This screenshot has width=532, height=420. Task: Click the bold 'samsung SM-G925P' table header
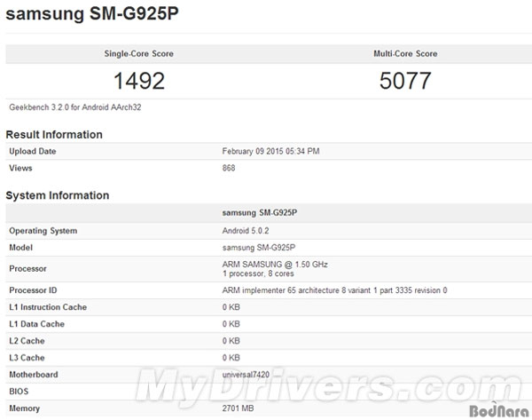coord(260,213)
